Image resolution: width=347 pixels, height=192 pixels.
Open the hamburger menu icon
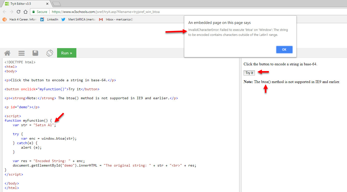point(22,53)
